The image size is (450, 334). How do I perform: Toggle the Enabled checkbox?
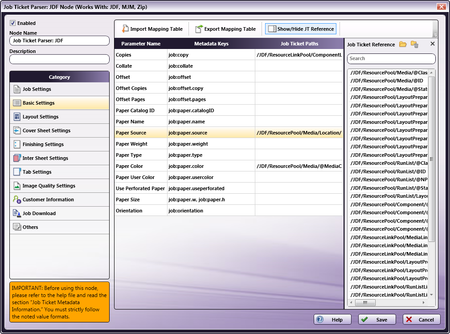[x=12, y=23]
